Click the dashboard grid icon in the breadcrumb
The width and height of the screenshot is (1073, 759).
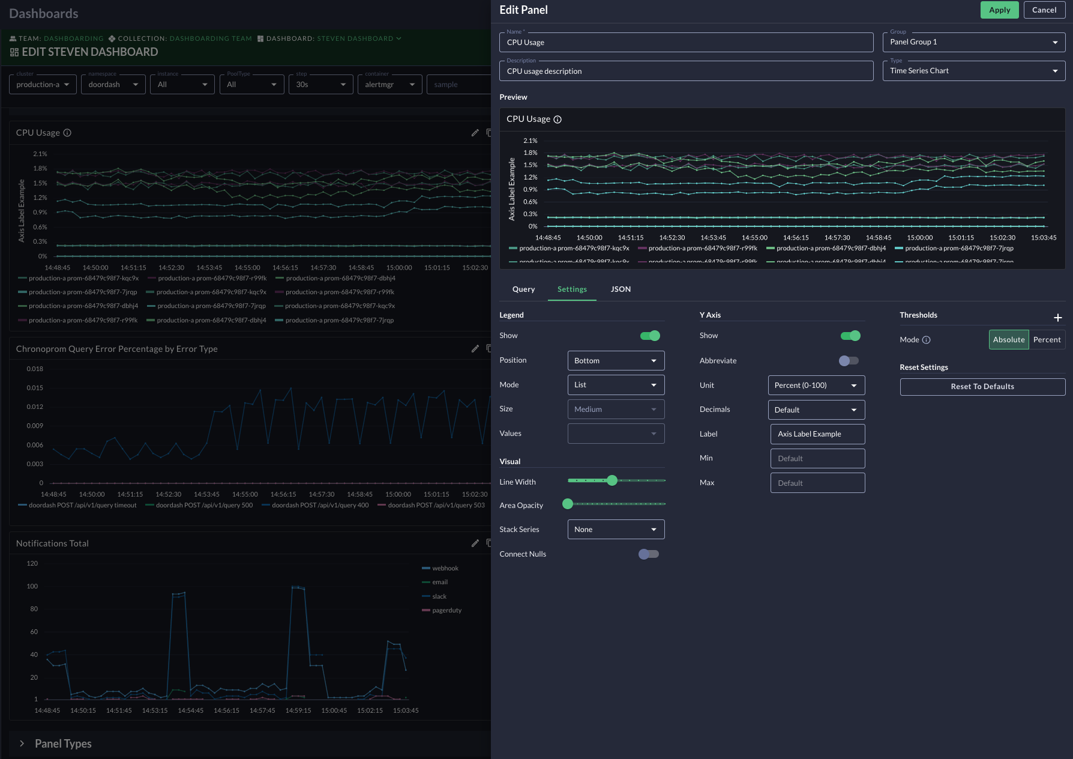click(260, 38)
